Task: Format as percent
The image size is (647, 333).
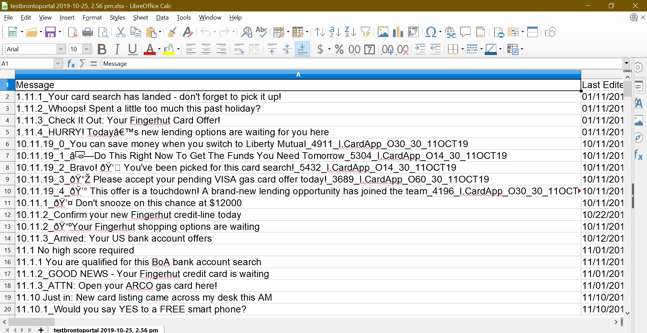Action: point(339,49)
